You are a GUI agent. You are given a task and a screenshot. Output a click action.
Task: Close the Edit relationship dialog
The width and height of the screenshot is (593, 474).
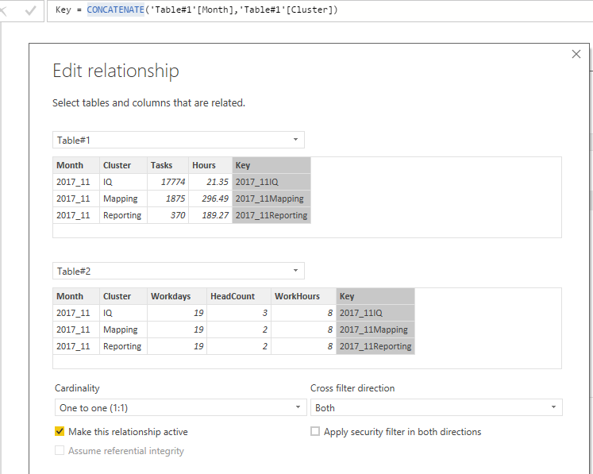click(576, 54)
